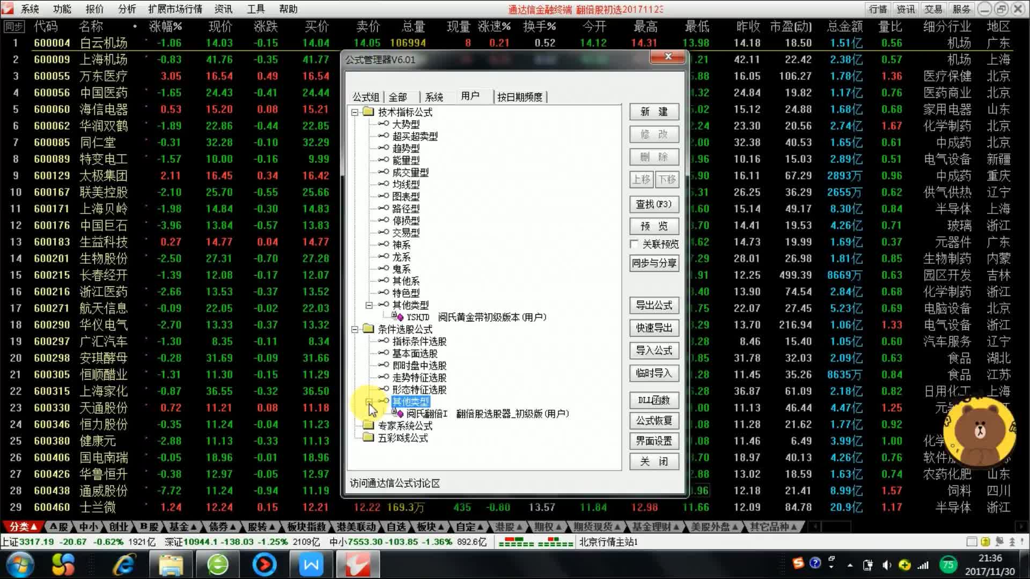Open the 通达信 app icon in taskbar
Screen dimensions: 1030x579
tap(357, 565)
